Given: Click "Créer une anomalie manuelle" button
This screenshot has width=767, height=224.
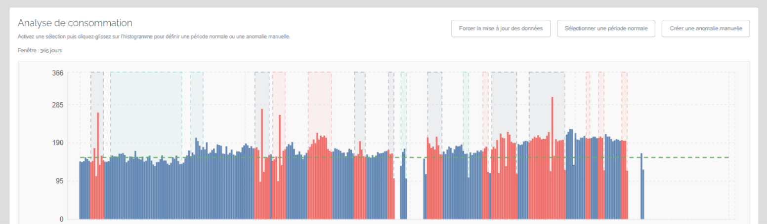Looking at the screenshot, I should [706, 29].
